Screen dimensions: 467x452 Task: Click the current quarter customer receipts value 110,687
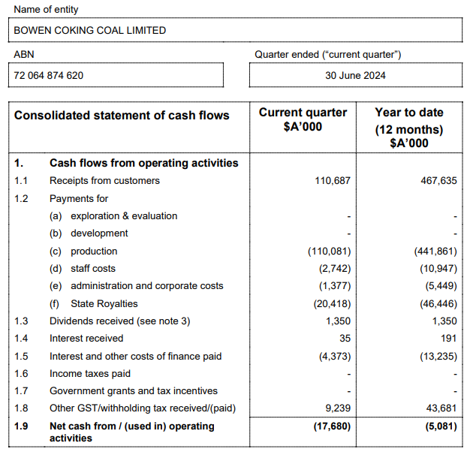pos(329,181)
